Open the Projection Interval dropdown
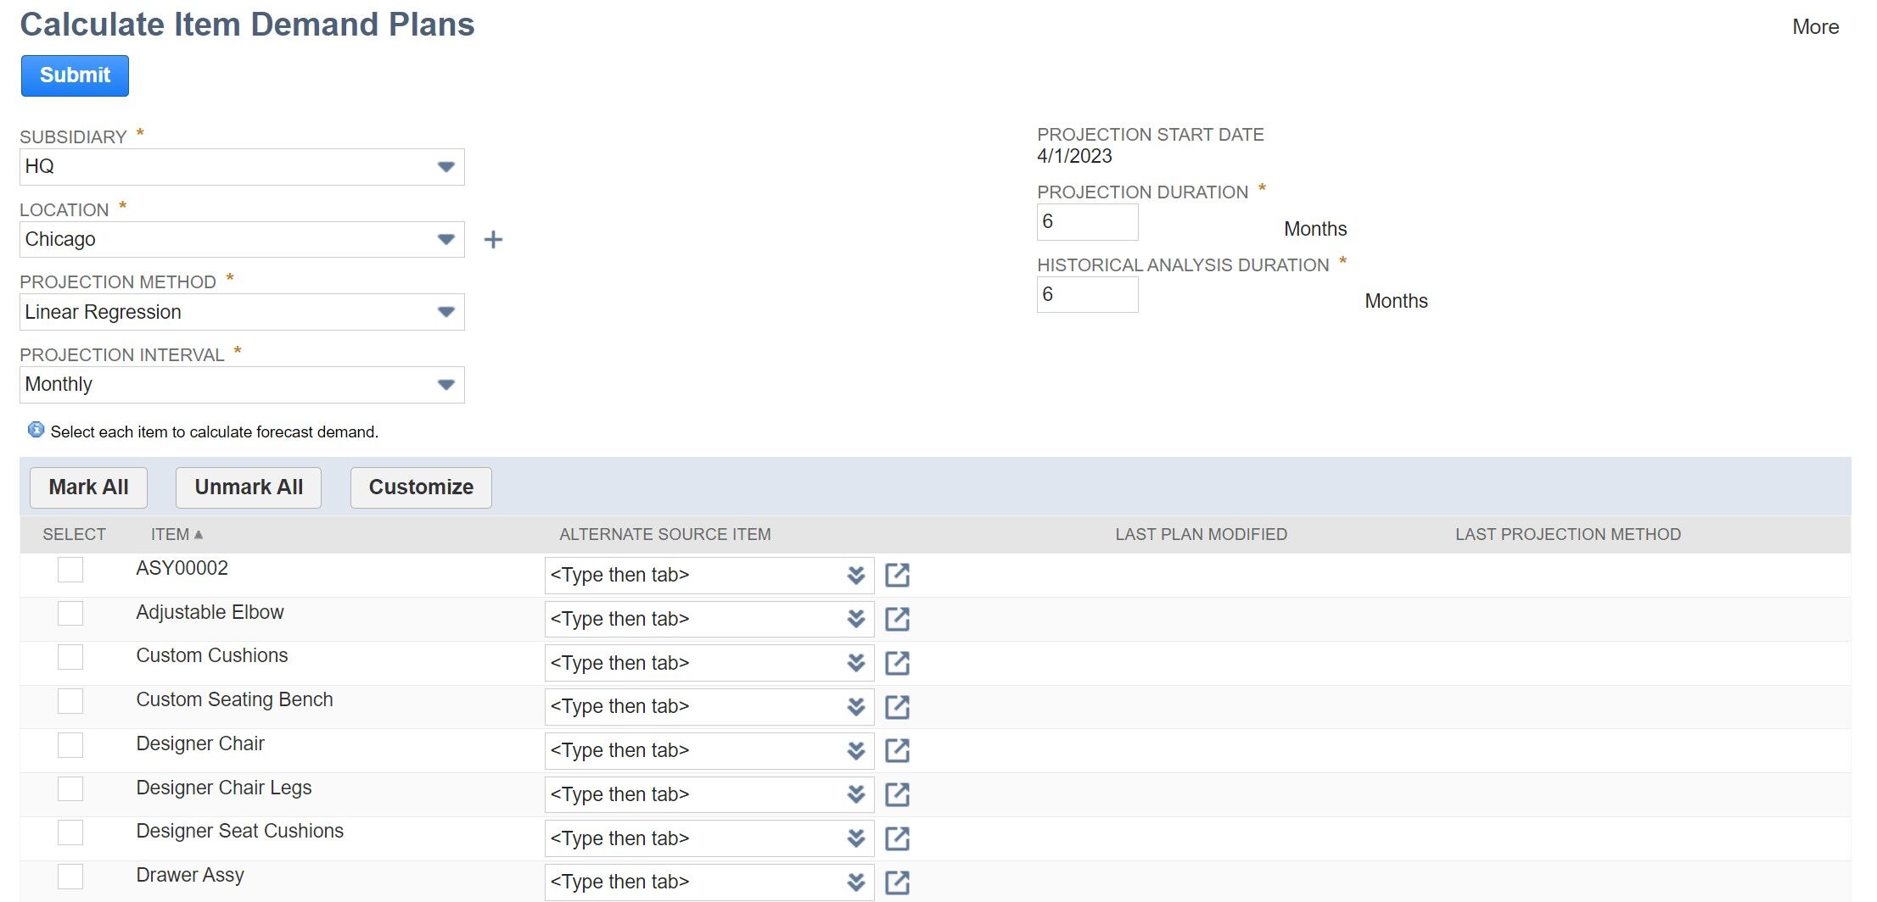This screenshot has height=902, width=1877. 445,384
